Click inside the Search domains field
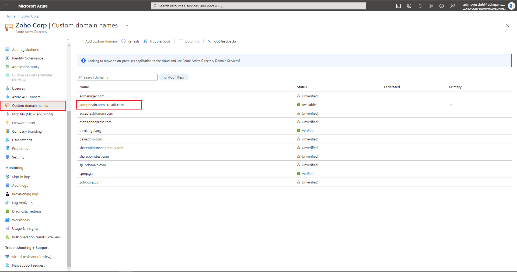This screenshot has height=272, width=517. coord(117,77)
